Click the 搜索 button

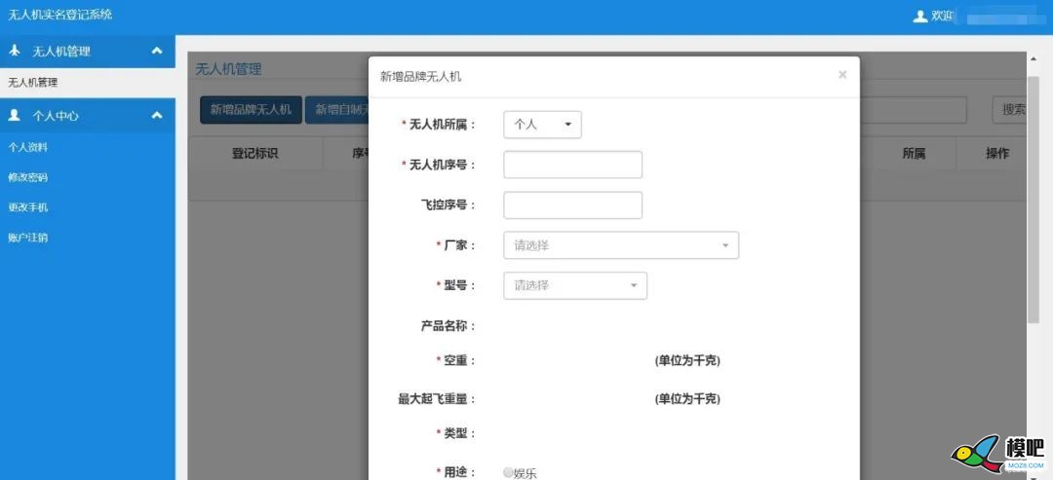(x=1010, y=110)
